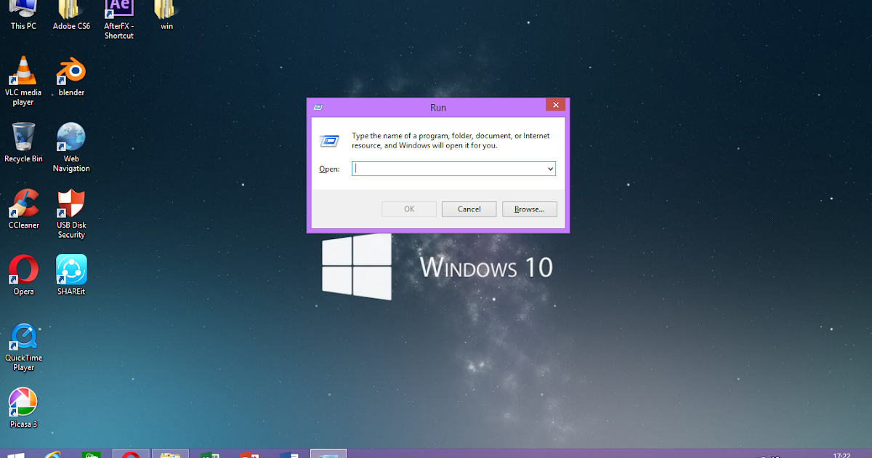This screenshot has height=458, width=872.
Task: Switch to Opera in the taskbar
Action: (131, 454)
